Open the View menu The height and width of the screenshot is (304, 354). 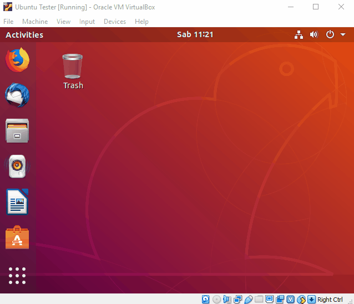63,22
